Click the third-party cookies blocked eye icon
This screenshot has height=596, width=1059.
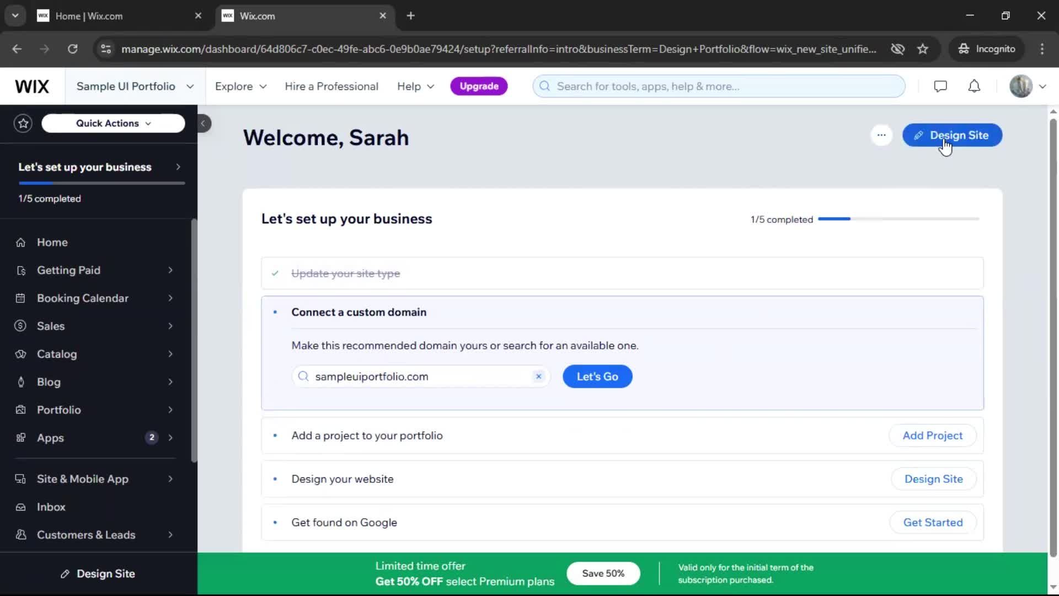[897, 49]
